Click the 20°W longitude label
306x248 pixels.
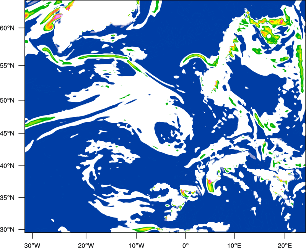point(86,245)
